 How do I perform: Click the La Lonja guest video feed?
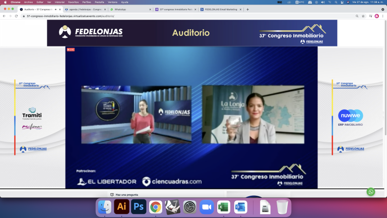coord(253,115)
